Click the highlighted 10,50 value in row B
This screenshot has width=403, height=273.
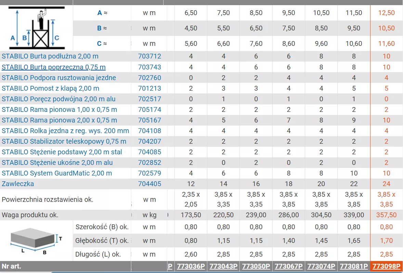(387, 28)
